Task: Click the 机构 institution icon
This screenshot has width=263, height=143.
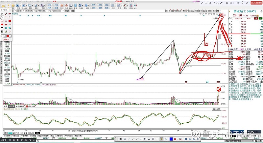Action: 131,5
